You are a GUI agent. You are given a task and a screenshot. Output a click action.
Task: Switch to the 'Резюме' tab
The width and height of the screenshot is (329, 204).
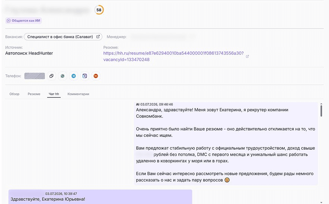pos(34,94)
